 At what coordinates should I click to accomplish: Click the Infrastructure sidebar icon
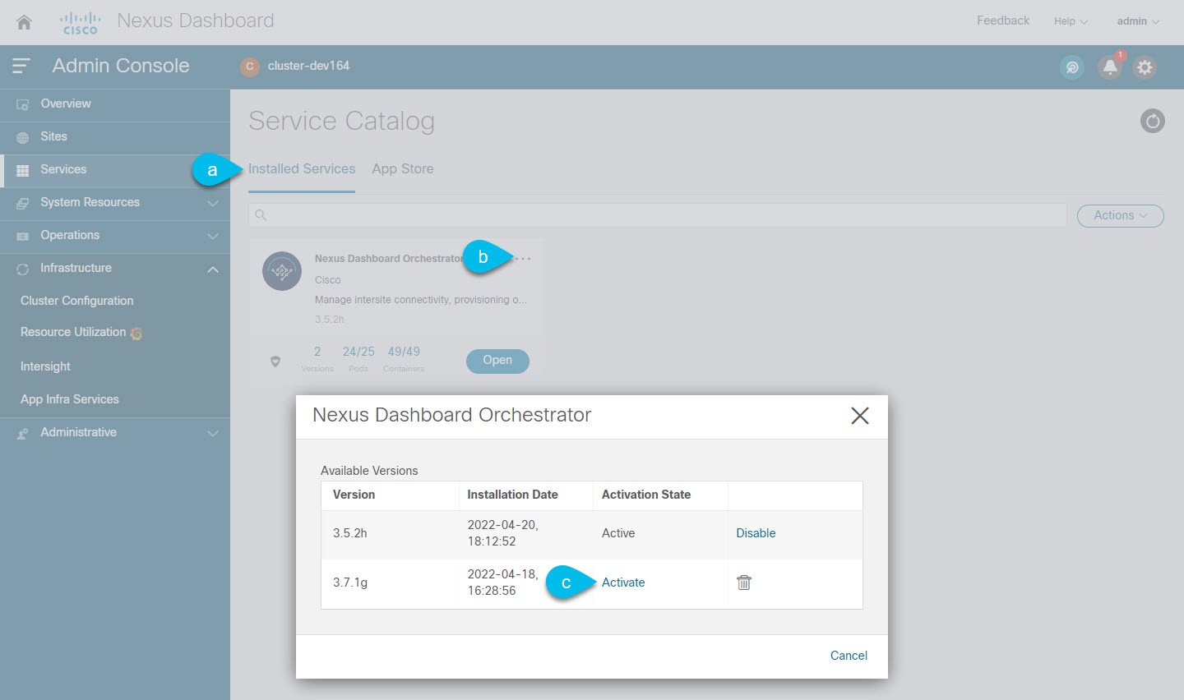[23, 269]
